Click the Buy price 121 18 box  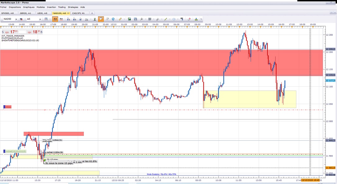tap(35, 32)
